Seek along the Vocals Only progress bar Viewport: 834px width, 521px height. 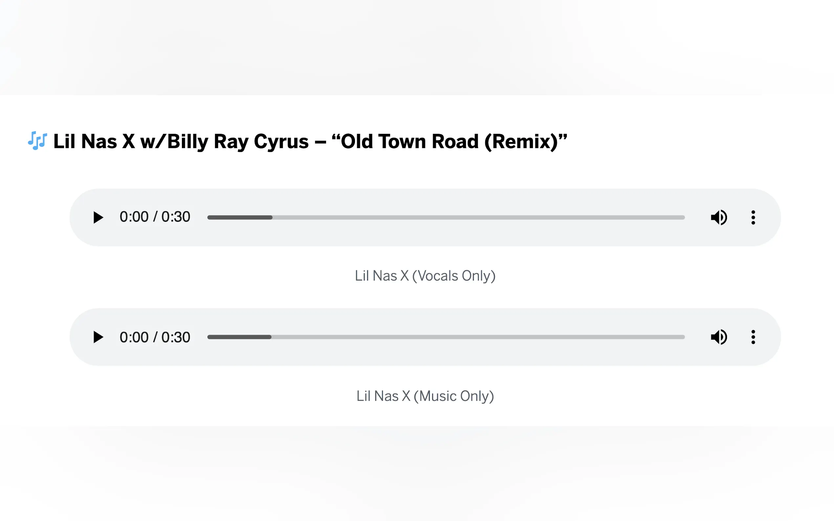[446, 218]
